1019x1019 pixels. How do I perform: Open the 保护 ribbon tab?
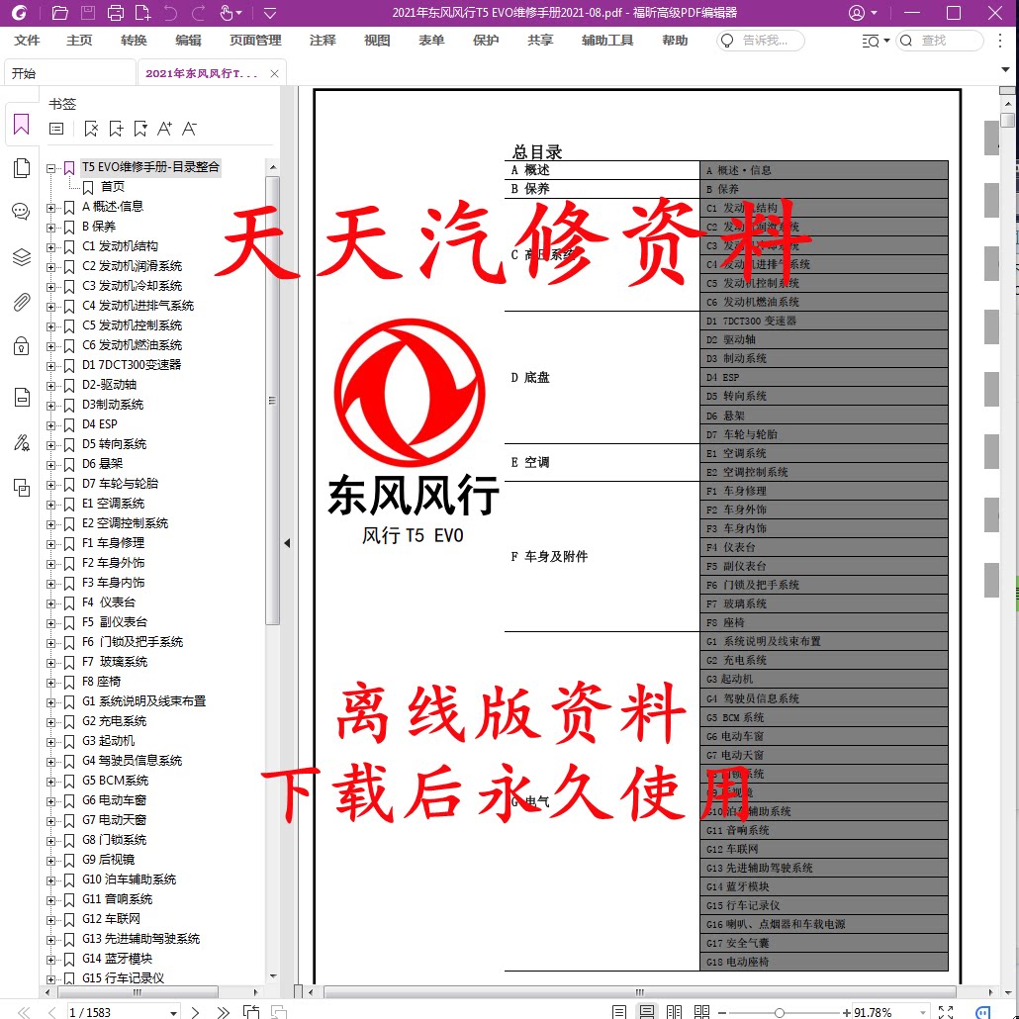tap(486, 41)
